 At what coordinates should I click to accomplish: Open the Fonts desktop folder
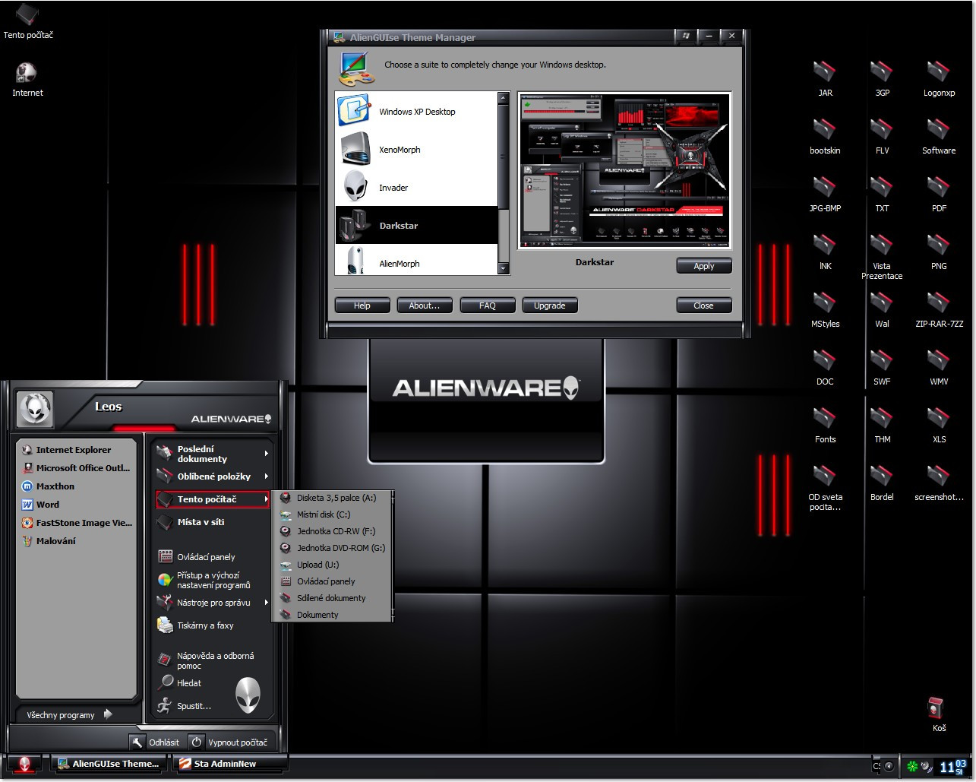click(x=825, y=426)
